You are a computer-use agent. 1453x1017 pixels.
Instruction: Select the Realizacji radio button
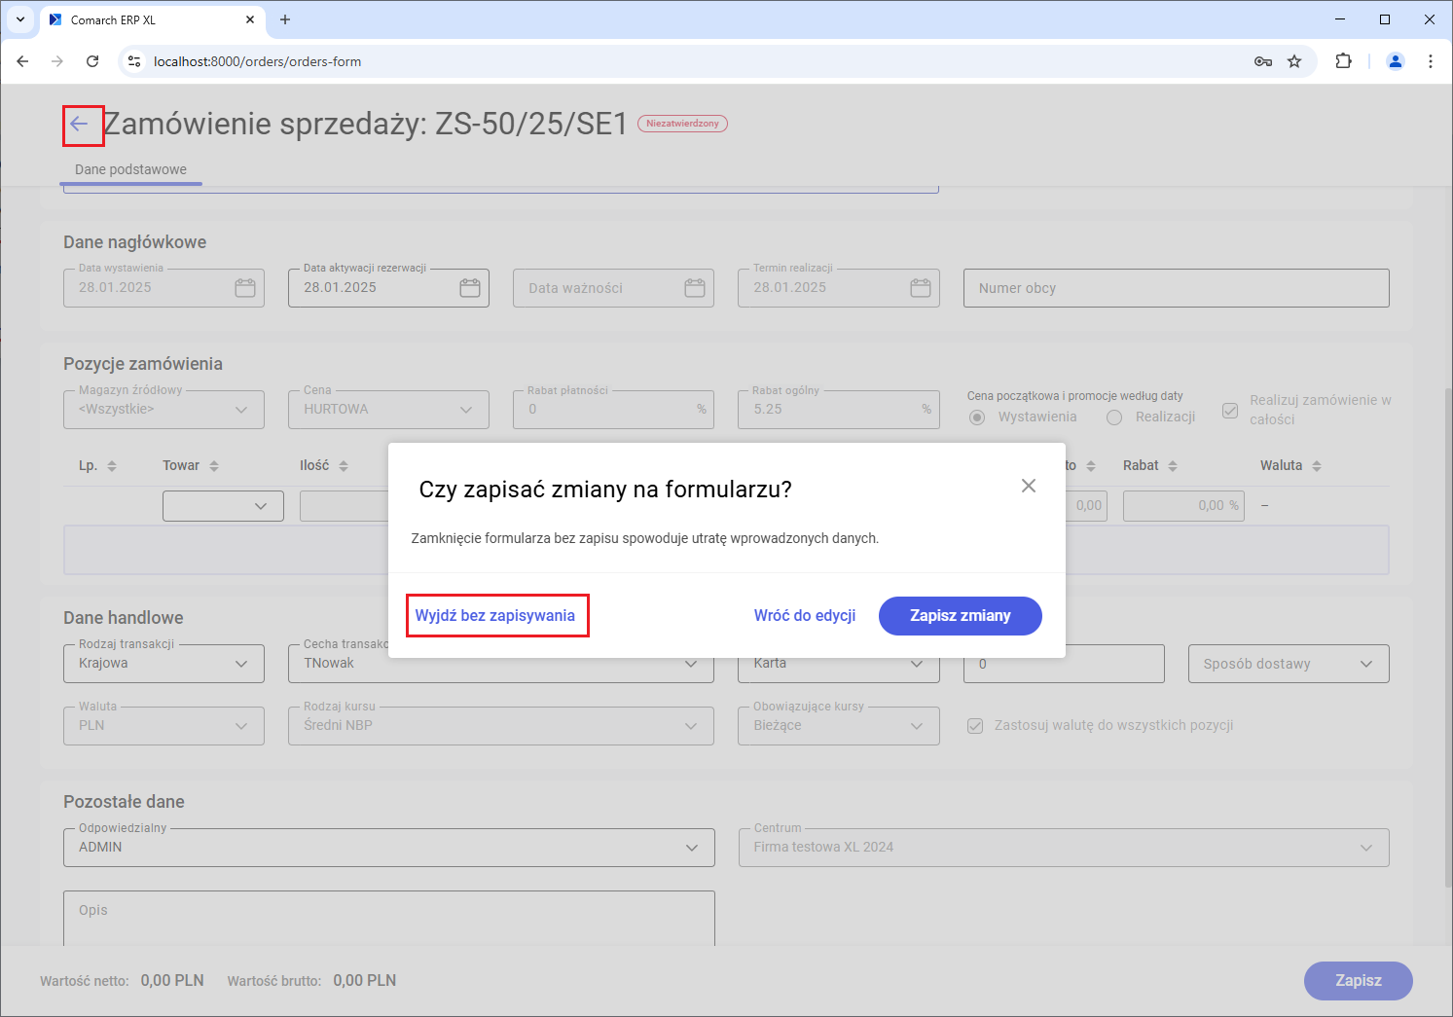[x=1115, y=418]
